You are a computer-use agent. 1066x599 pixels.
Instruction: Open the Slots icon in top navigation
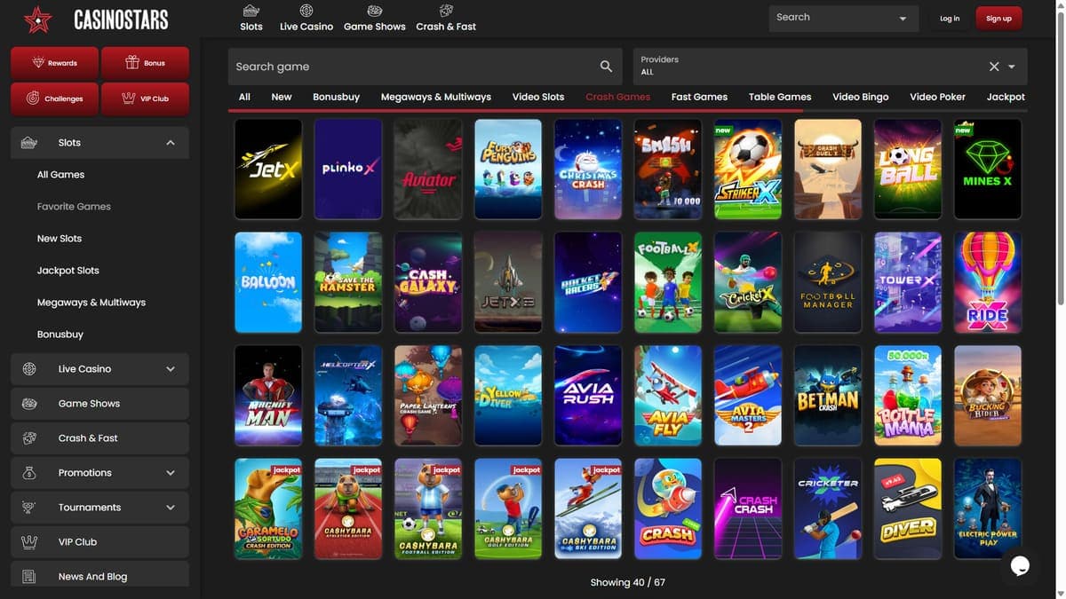click(x=251, y=12)
